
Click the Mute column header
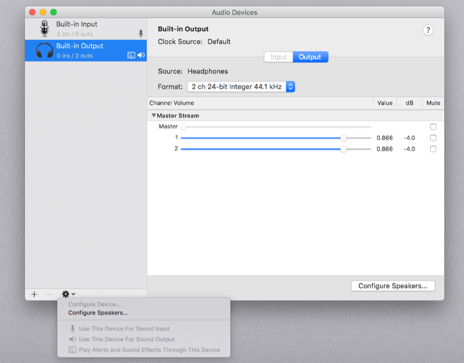pyautogui.click(x=433, y=103)
